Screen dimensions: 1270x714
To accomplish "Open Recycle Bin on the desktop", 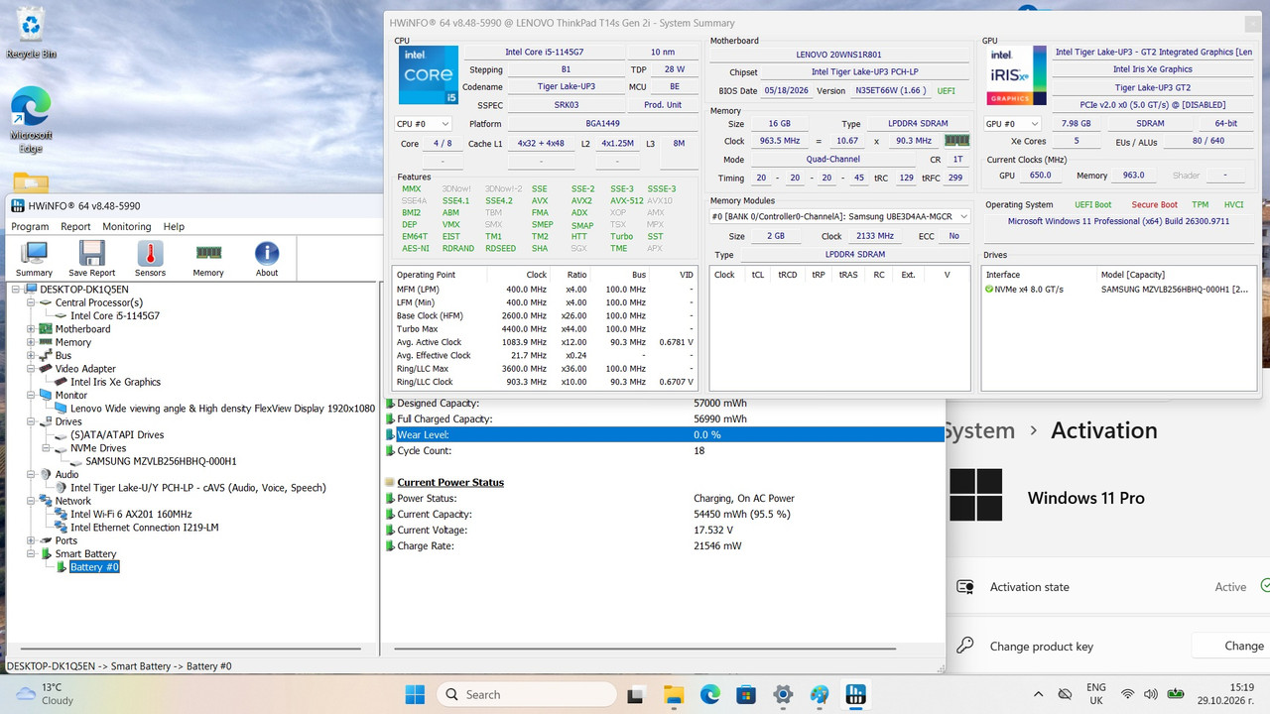I will click(31, 33).
